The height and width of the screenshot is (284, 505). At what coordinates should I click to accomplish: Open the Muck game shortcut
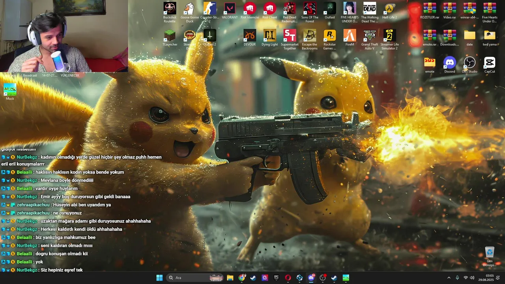[10, 92]
